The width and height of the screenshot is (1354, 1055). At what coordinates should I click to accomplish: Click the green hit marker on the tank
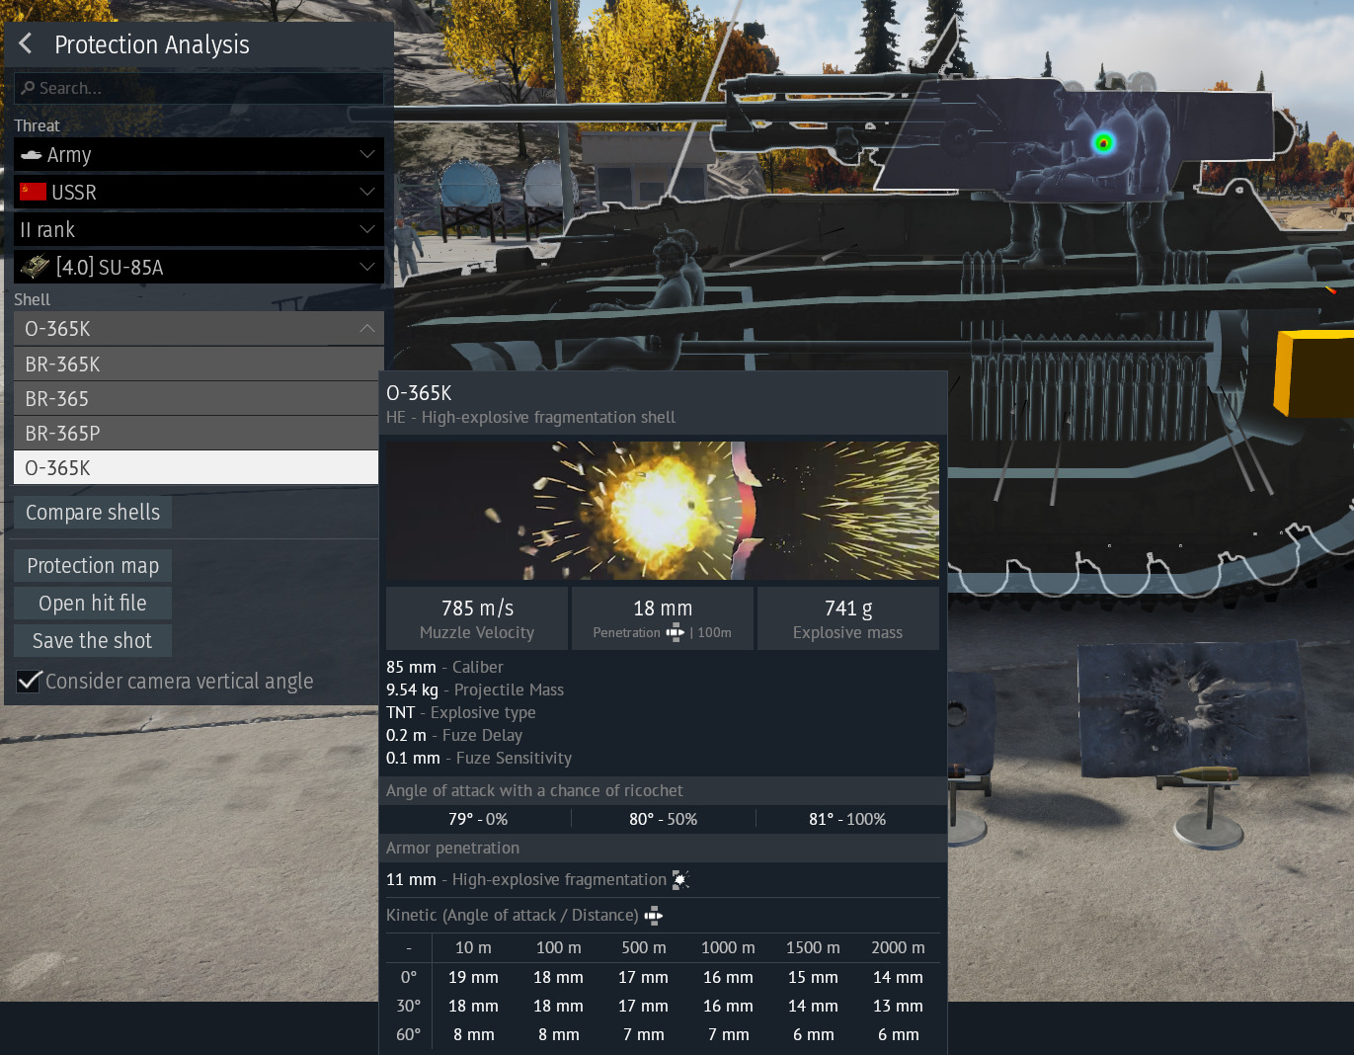[x=1103, y=143]
